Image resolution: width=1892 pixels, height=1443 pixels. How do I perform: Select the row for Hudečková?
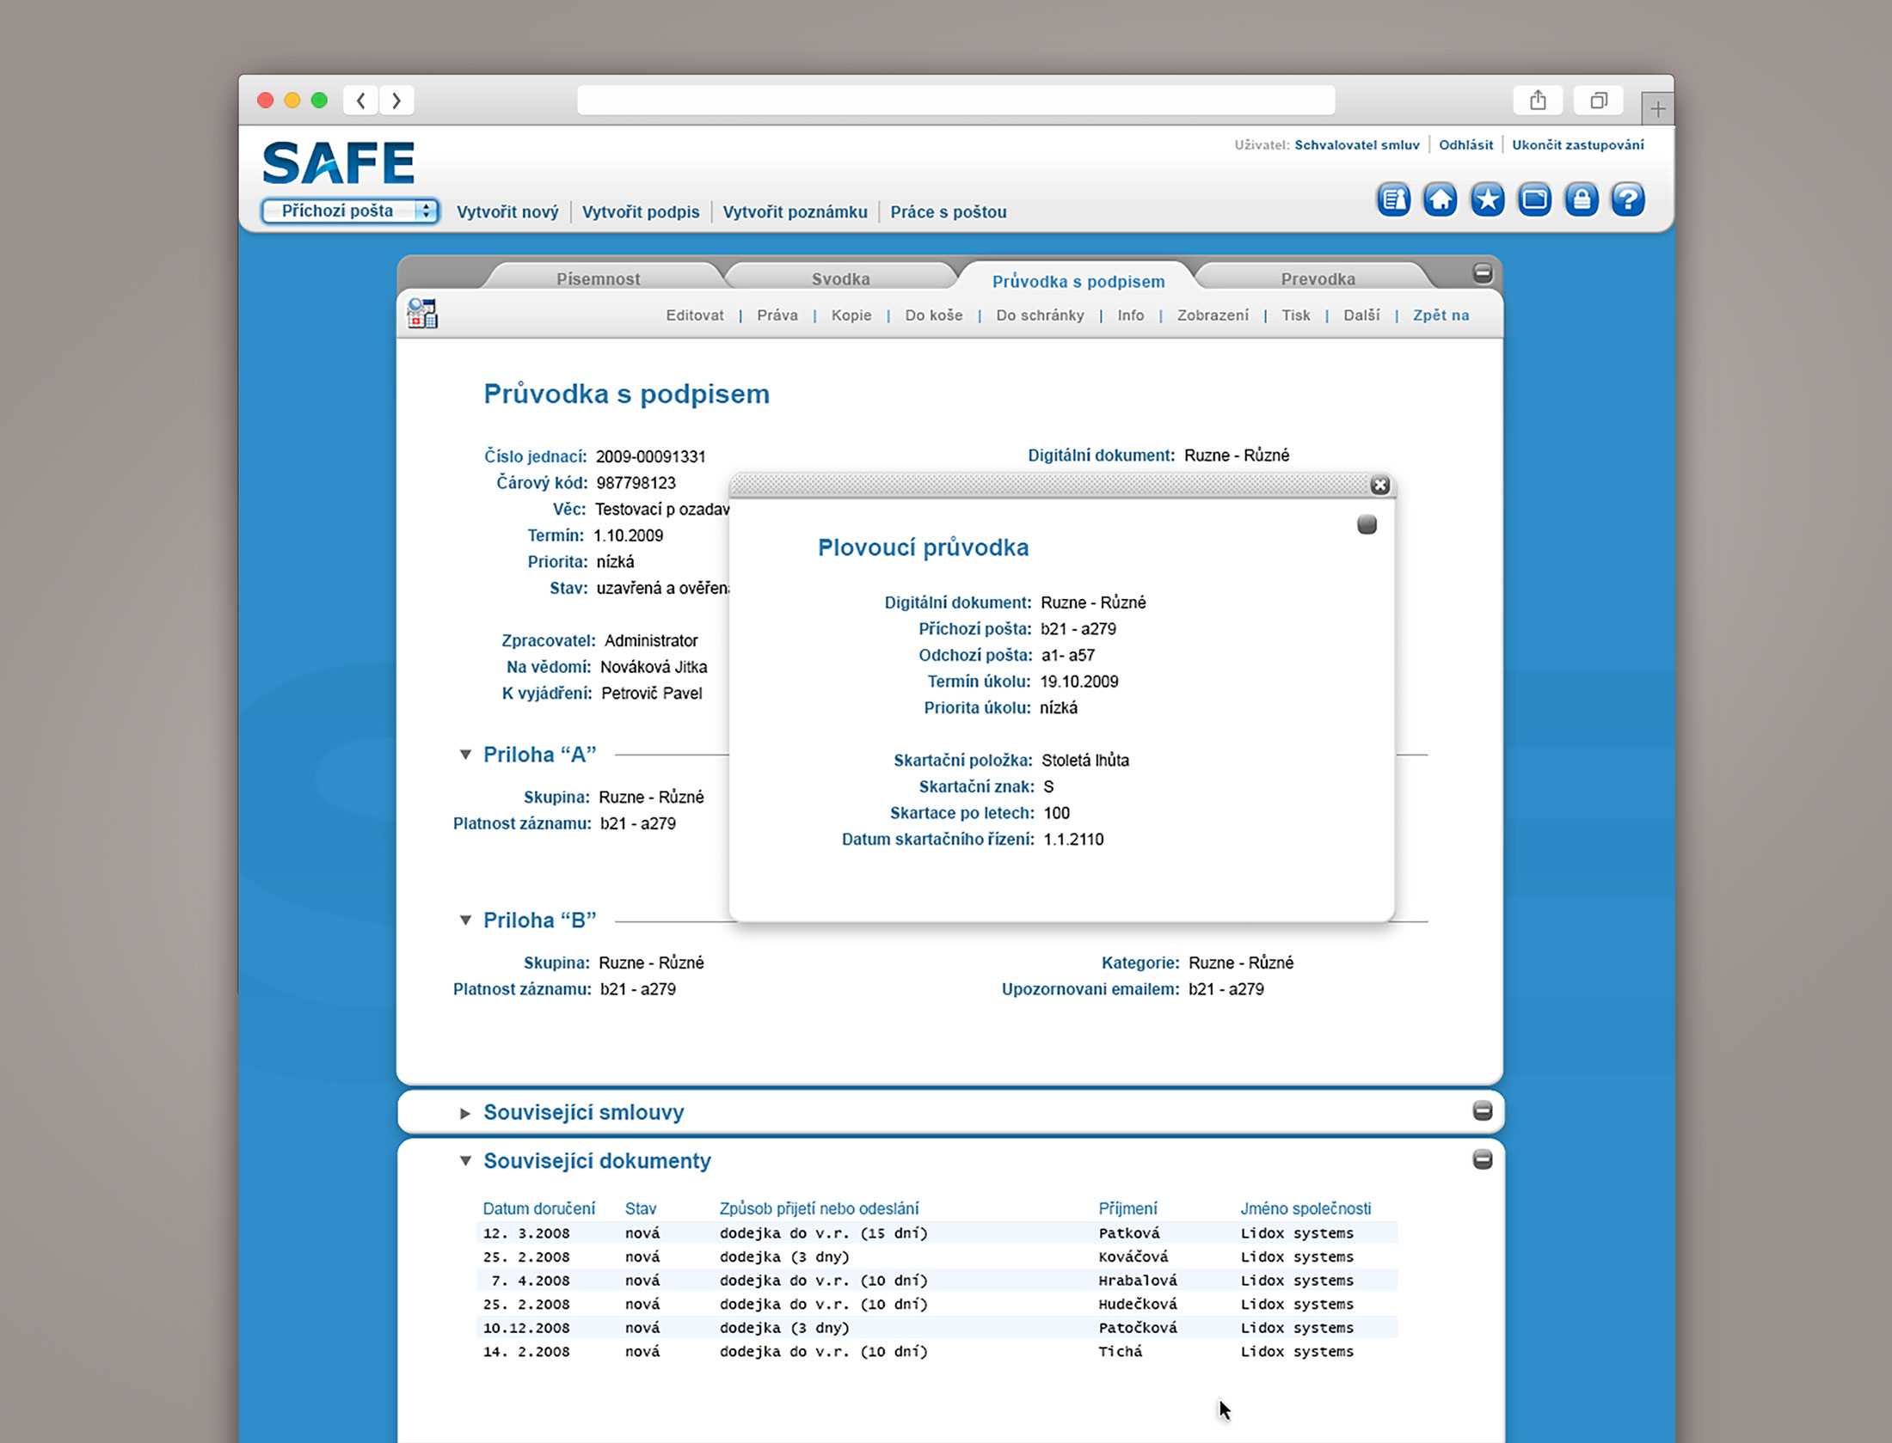coord(937,1304)
